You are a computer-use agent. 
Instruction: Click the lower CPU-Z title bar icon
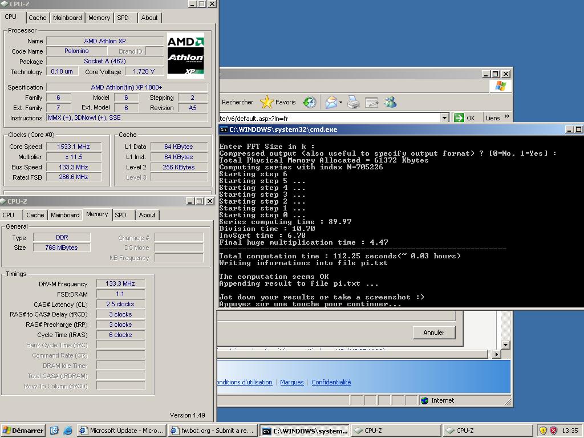click(3, 201)
